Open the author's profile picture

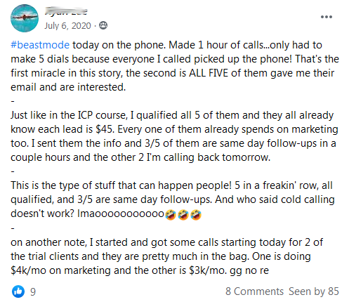[x=25, y=18]
